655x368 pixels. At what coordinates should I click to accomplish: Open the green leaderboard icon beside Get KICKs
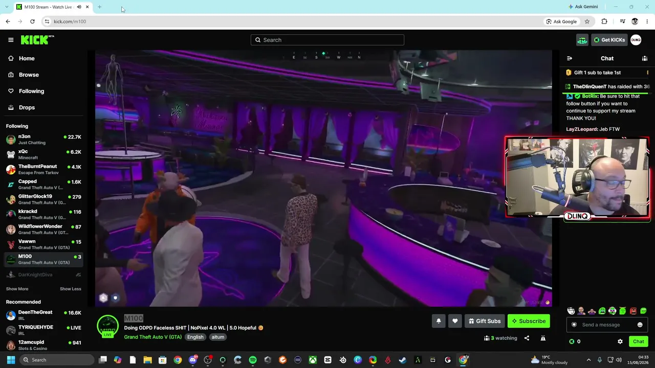[x=582, y=40]
